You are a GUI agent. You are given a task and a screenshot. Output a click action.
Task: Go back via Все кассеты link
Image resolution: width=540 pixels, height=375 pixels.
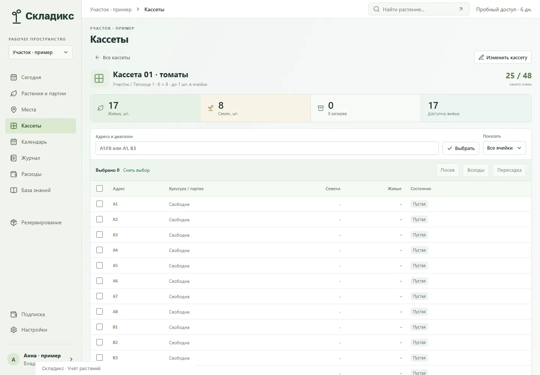click(x=112, y=57)
